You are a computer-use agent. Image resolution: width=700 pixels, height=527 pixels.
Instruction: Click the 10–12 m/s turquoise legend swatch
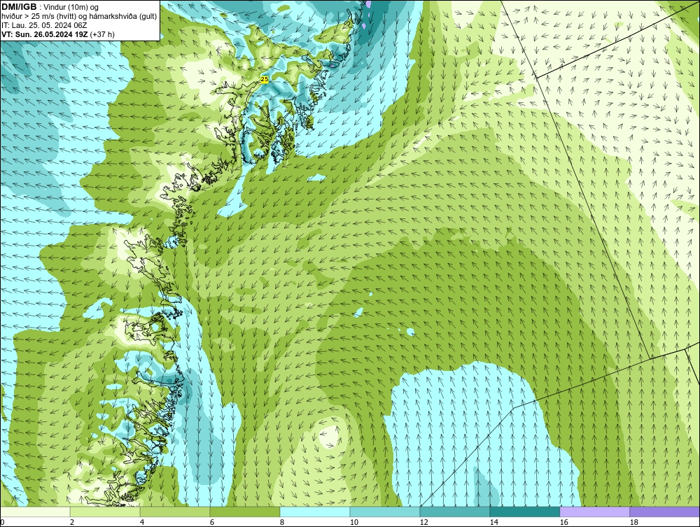(385, 512)
